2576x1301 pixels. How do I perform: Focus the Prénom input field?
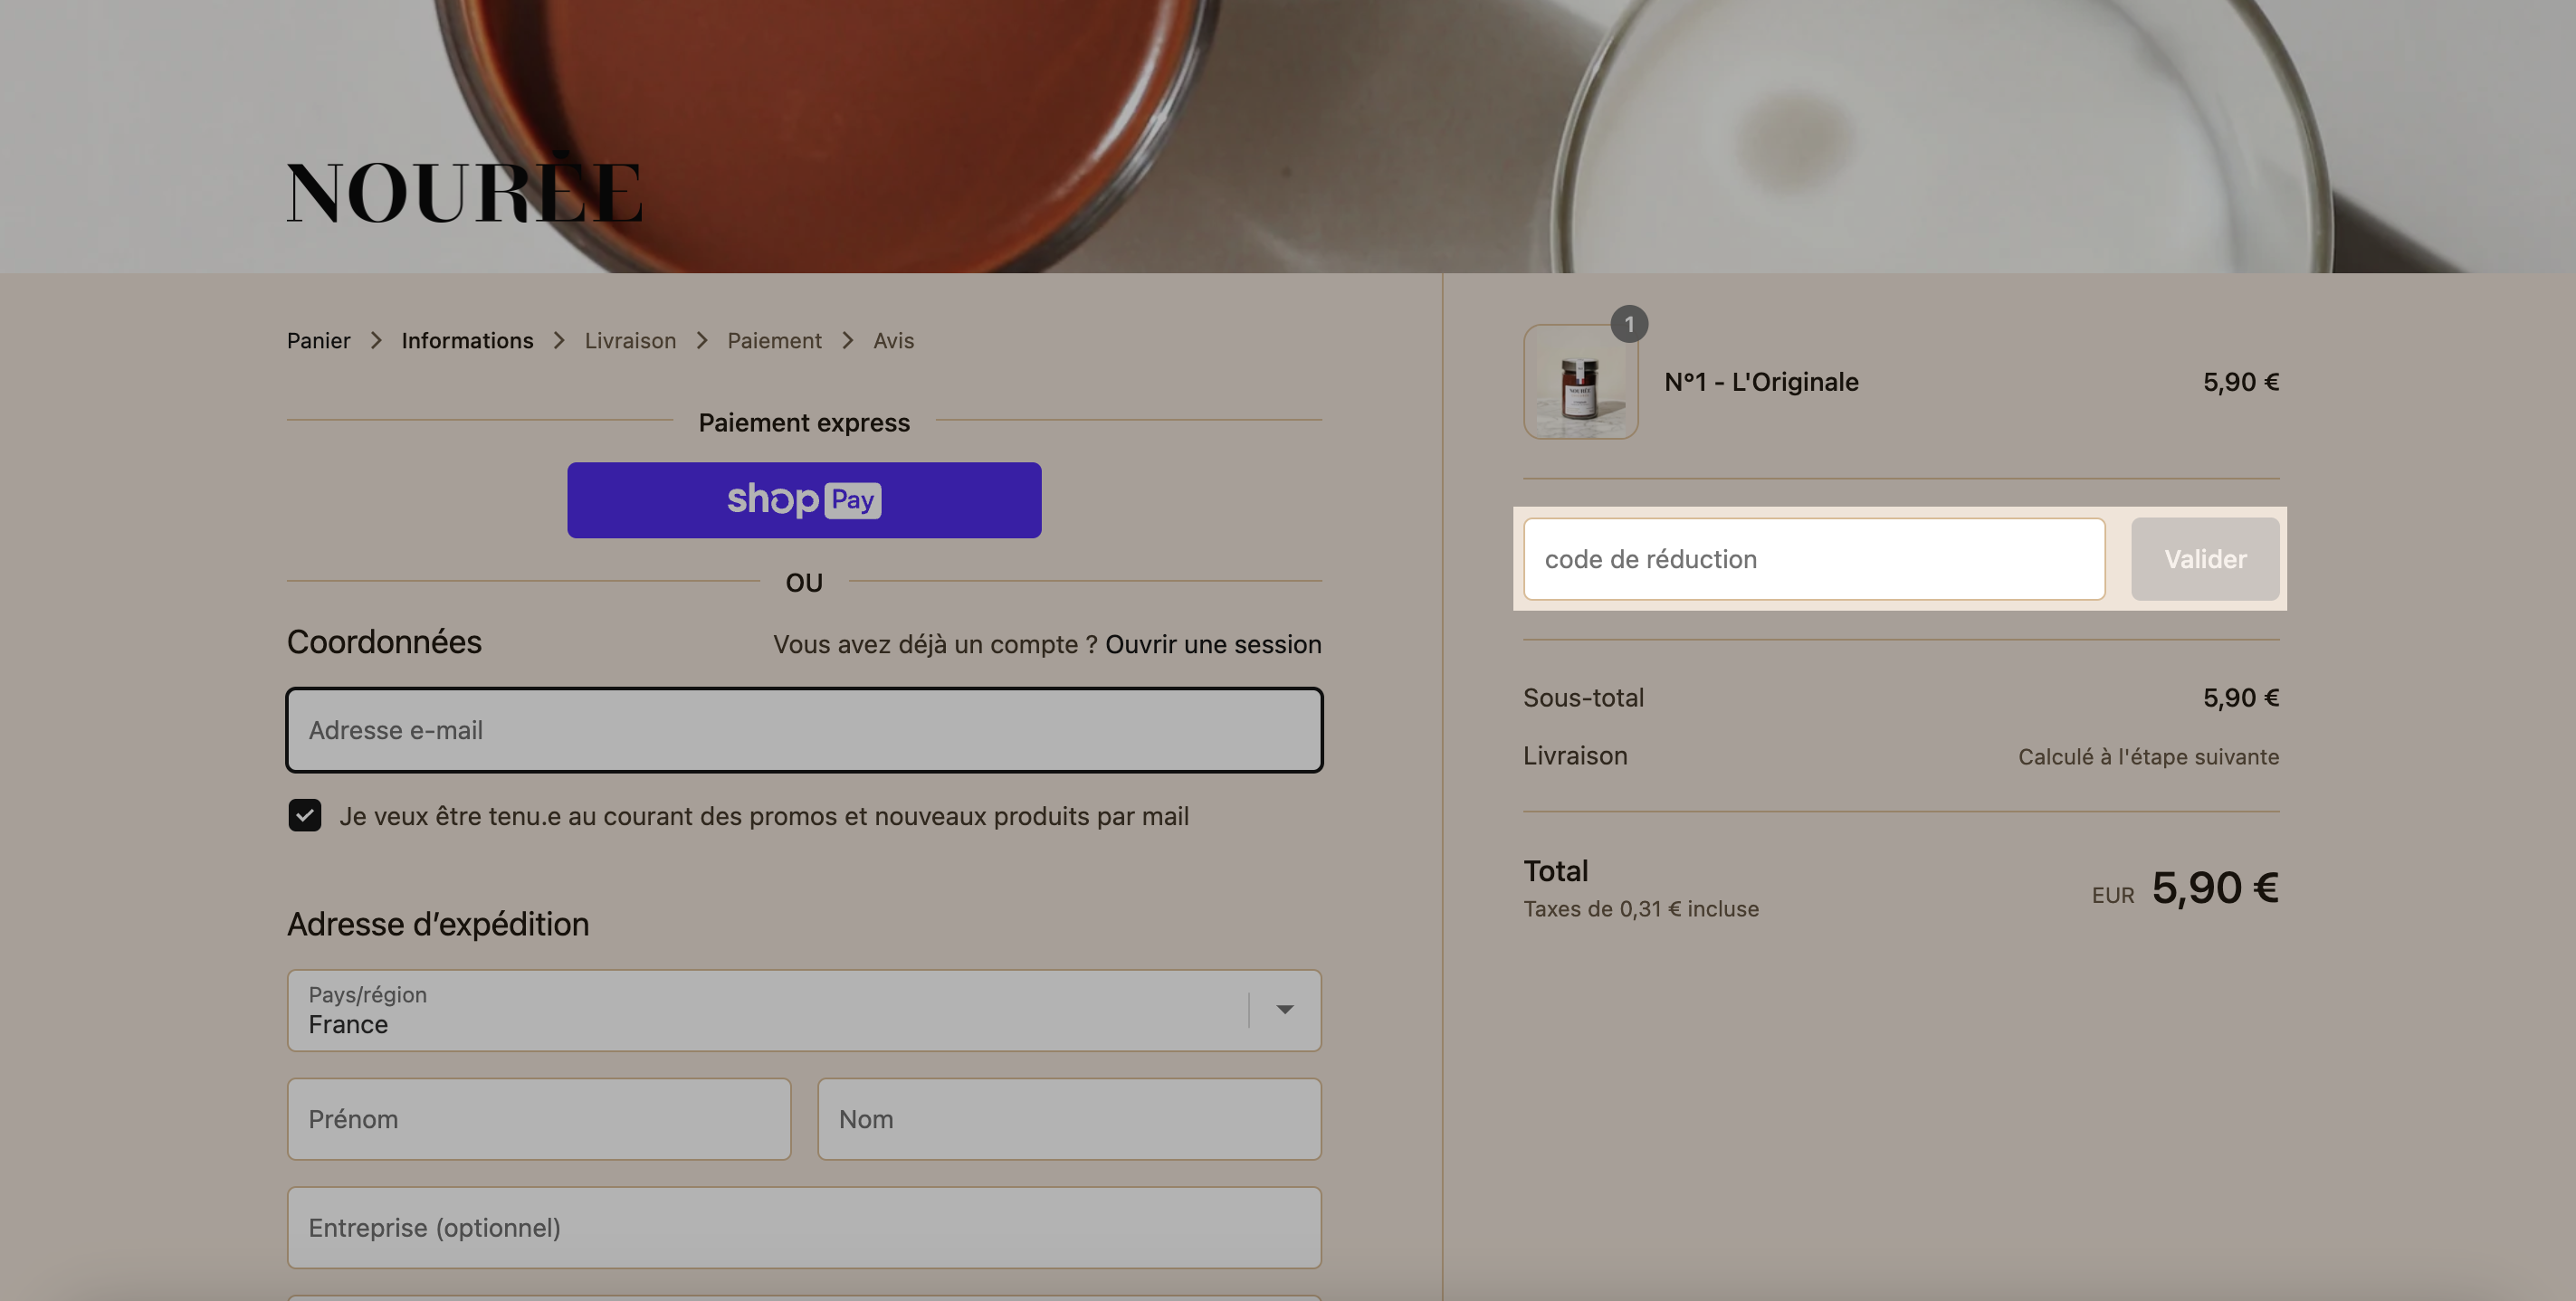pyautogui.click(x=539, y=1119)
